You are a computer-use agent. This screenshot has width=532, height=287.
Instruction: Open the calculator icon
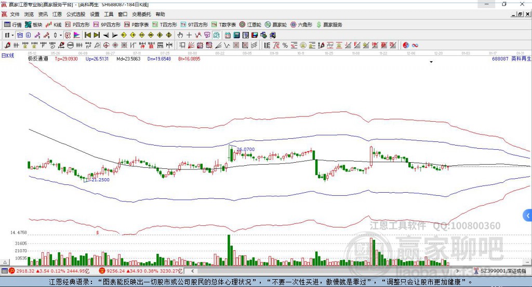point(237,35)
